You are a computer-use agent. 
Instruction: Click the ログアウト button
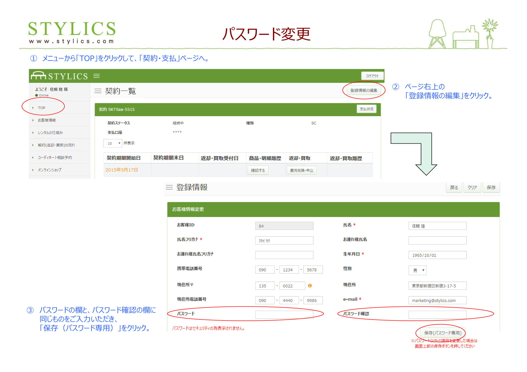tap(372, 76)
